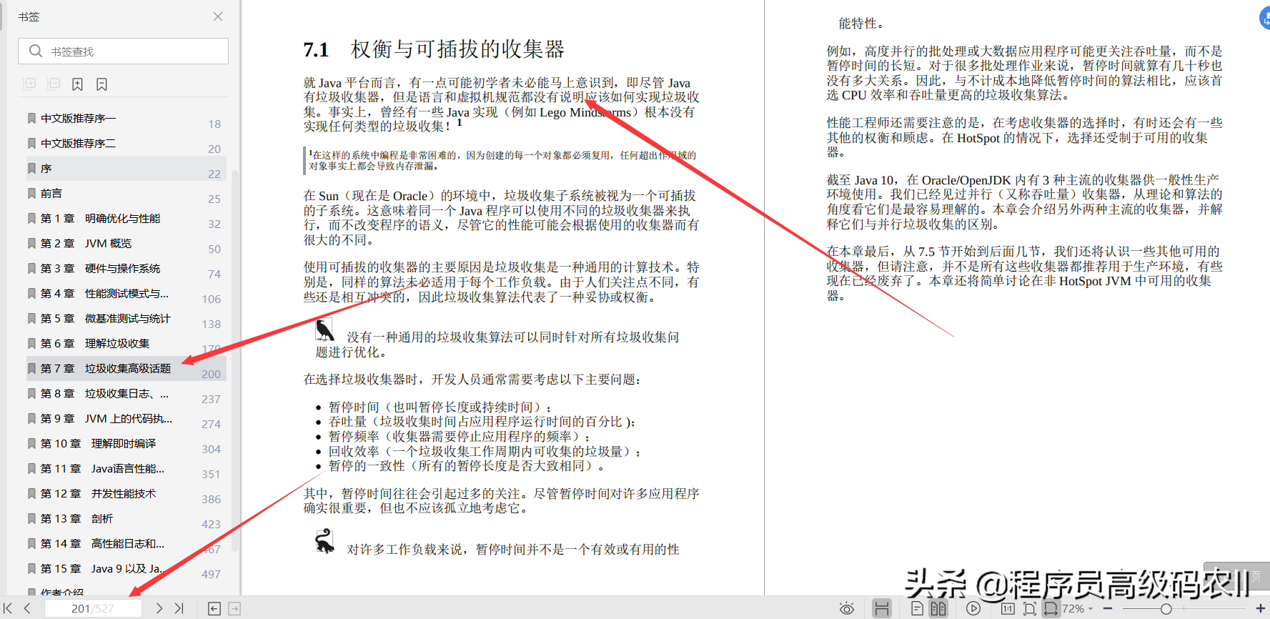Open 第 14 章 高性能日志 bookmark

[126, 543]
